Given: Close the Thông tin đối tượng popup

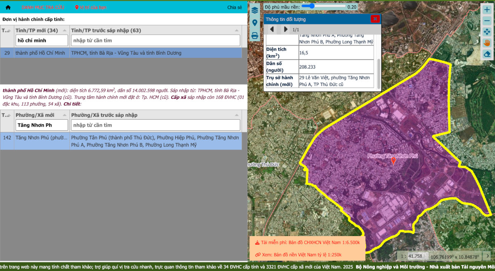Looking at the screenshot, I should tap(375, 19).
